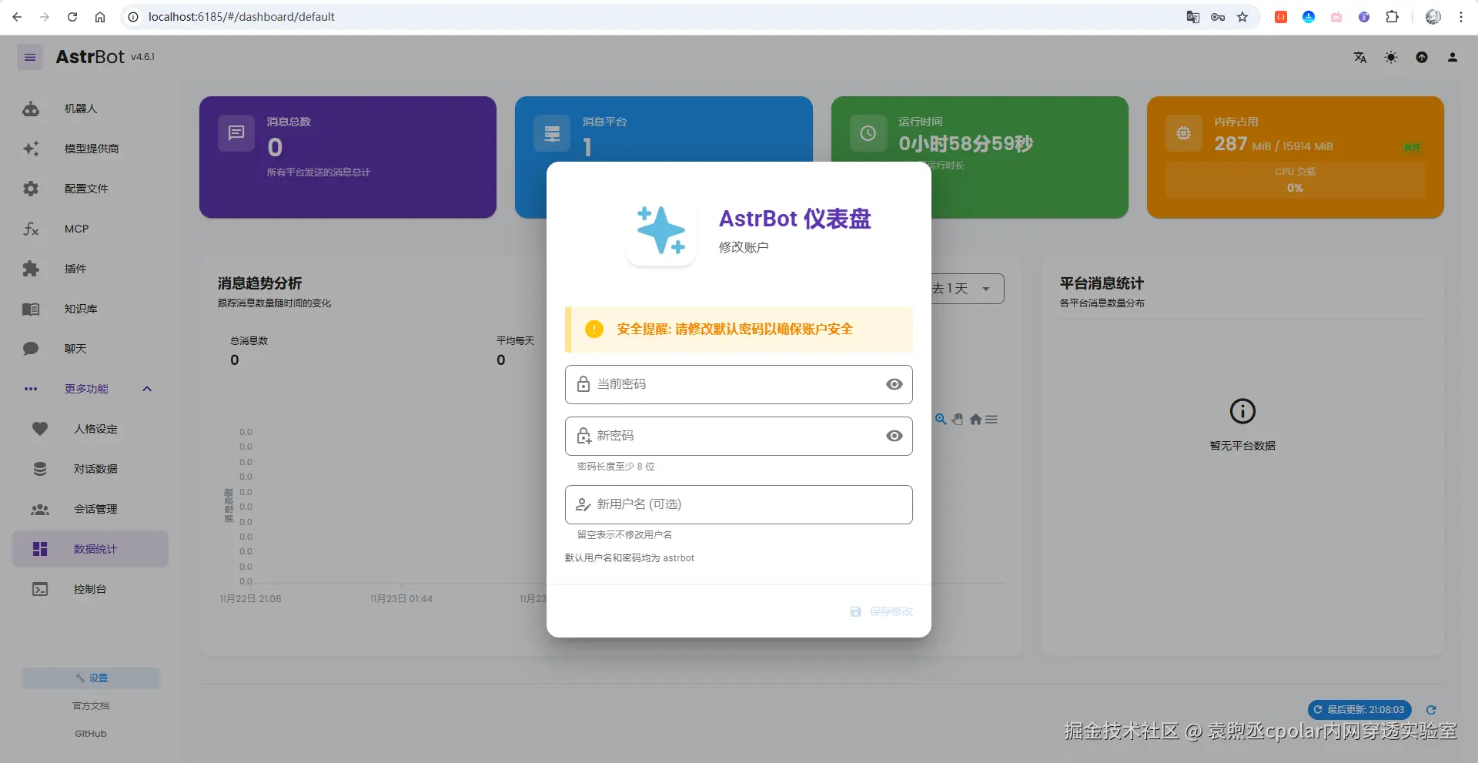Open the 过去1天 time range dropdown

pyautogui.click(x=967, y=289)
